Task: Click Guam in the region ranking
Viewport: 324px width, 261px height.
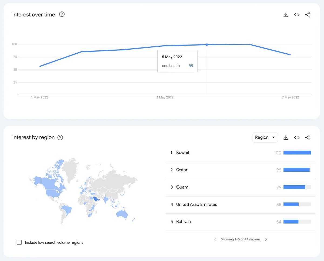Action: click(x=182, y=187)
